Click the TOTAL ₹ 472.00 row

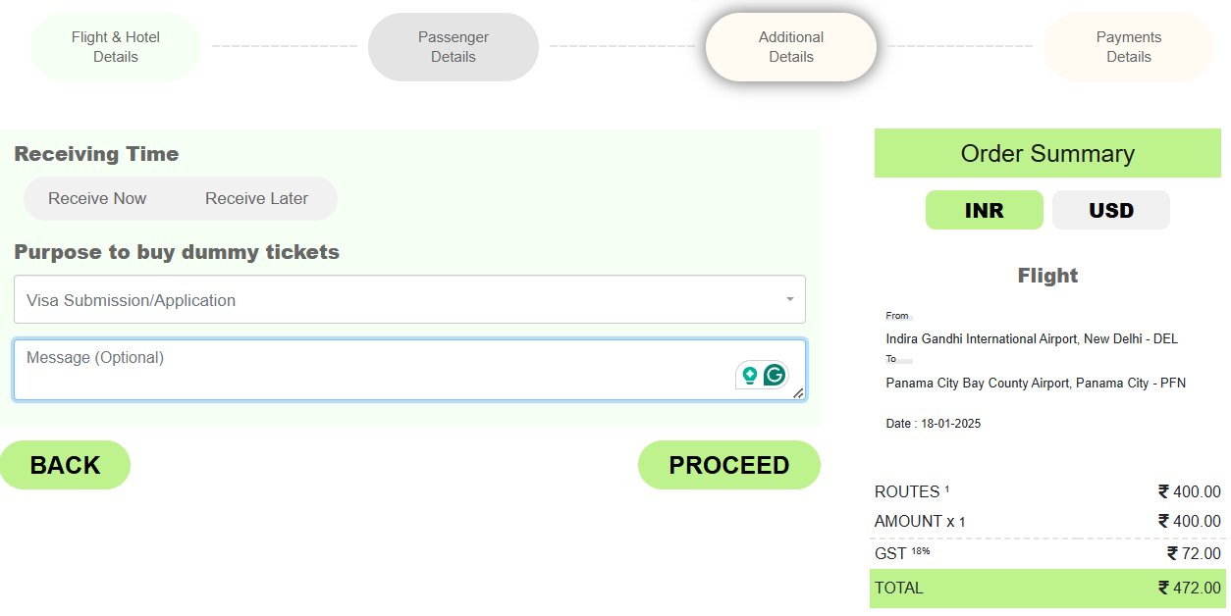pyautogui.click(x=1046, y=589)
